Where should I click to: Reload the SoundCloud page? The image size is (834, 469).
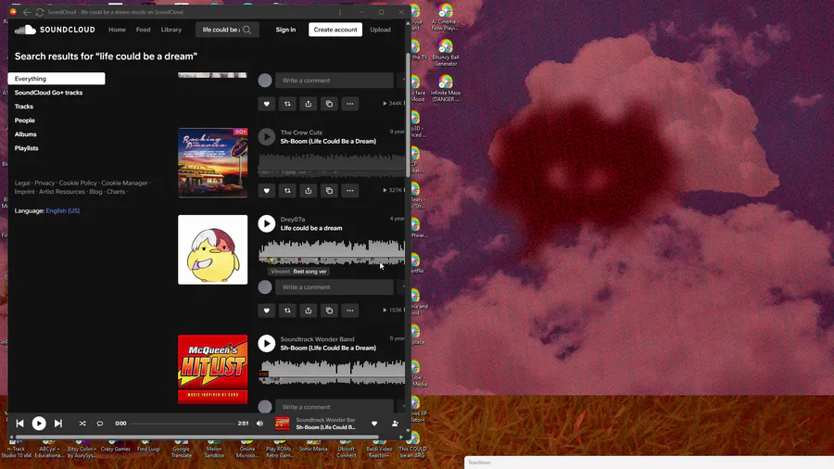coord(39,12)
